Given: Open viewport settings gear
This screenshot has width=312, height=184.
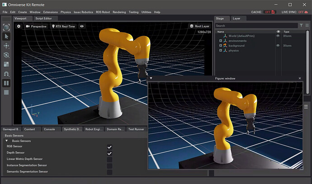Looking at the screenshot, I should 19,26.
